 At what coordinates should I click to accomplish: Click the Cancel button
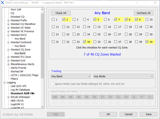point(128,114)
